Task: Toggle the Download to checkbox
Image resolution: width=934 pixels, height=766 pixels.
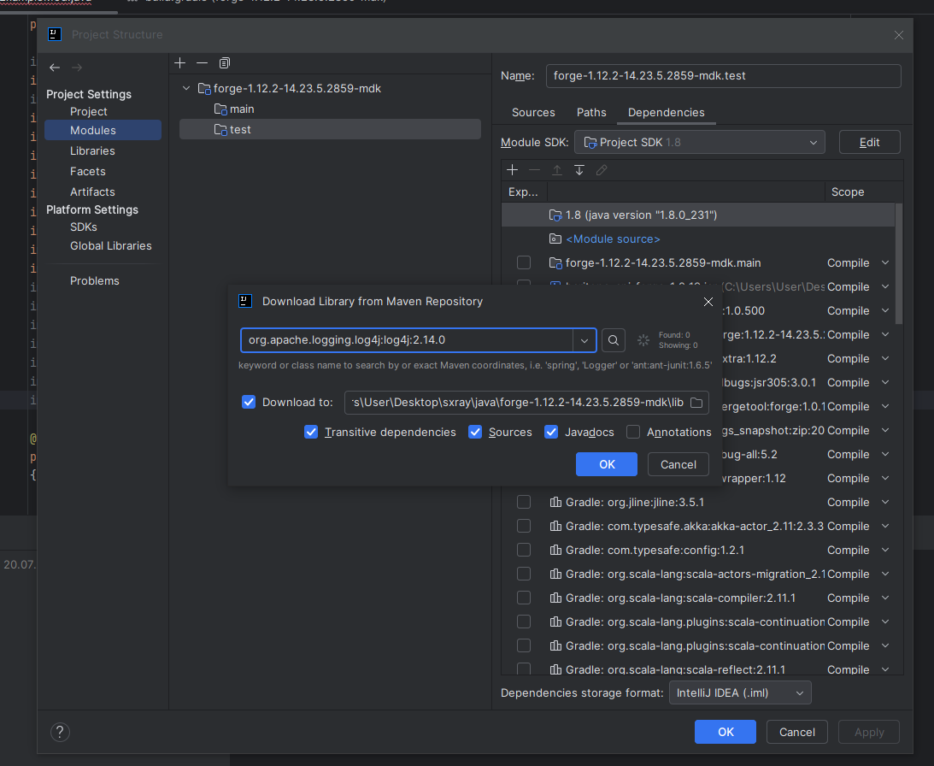Action: 249,402
